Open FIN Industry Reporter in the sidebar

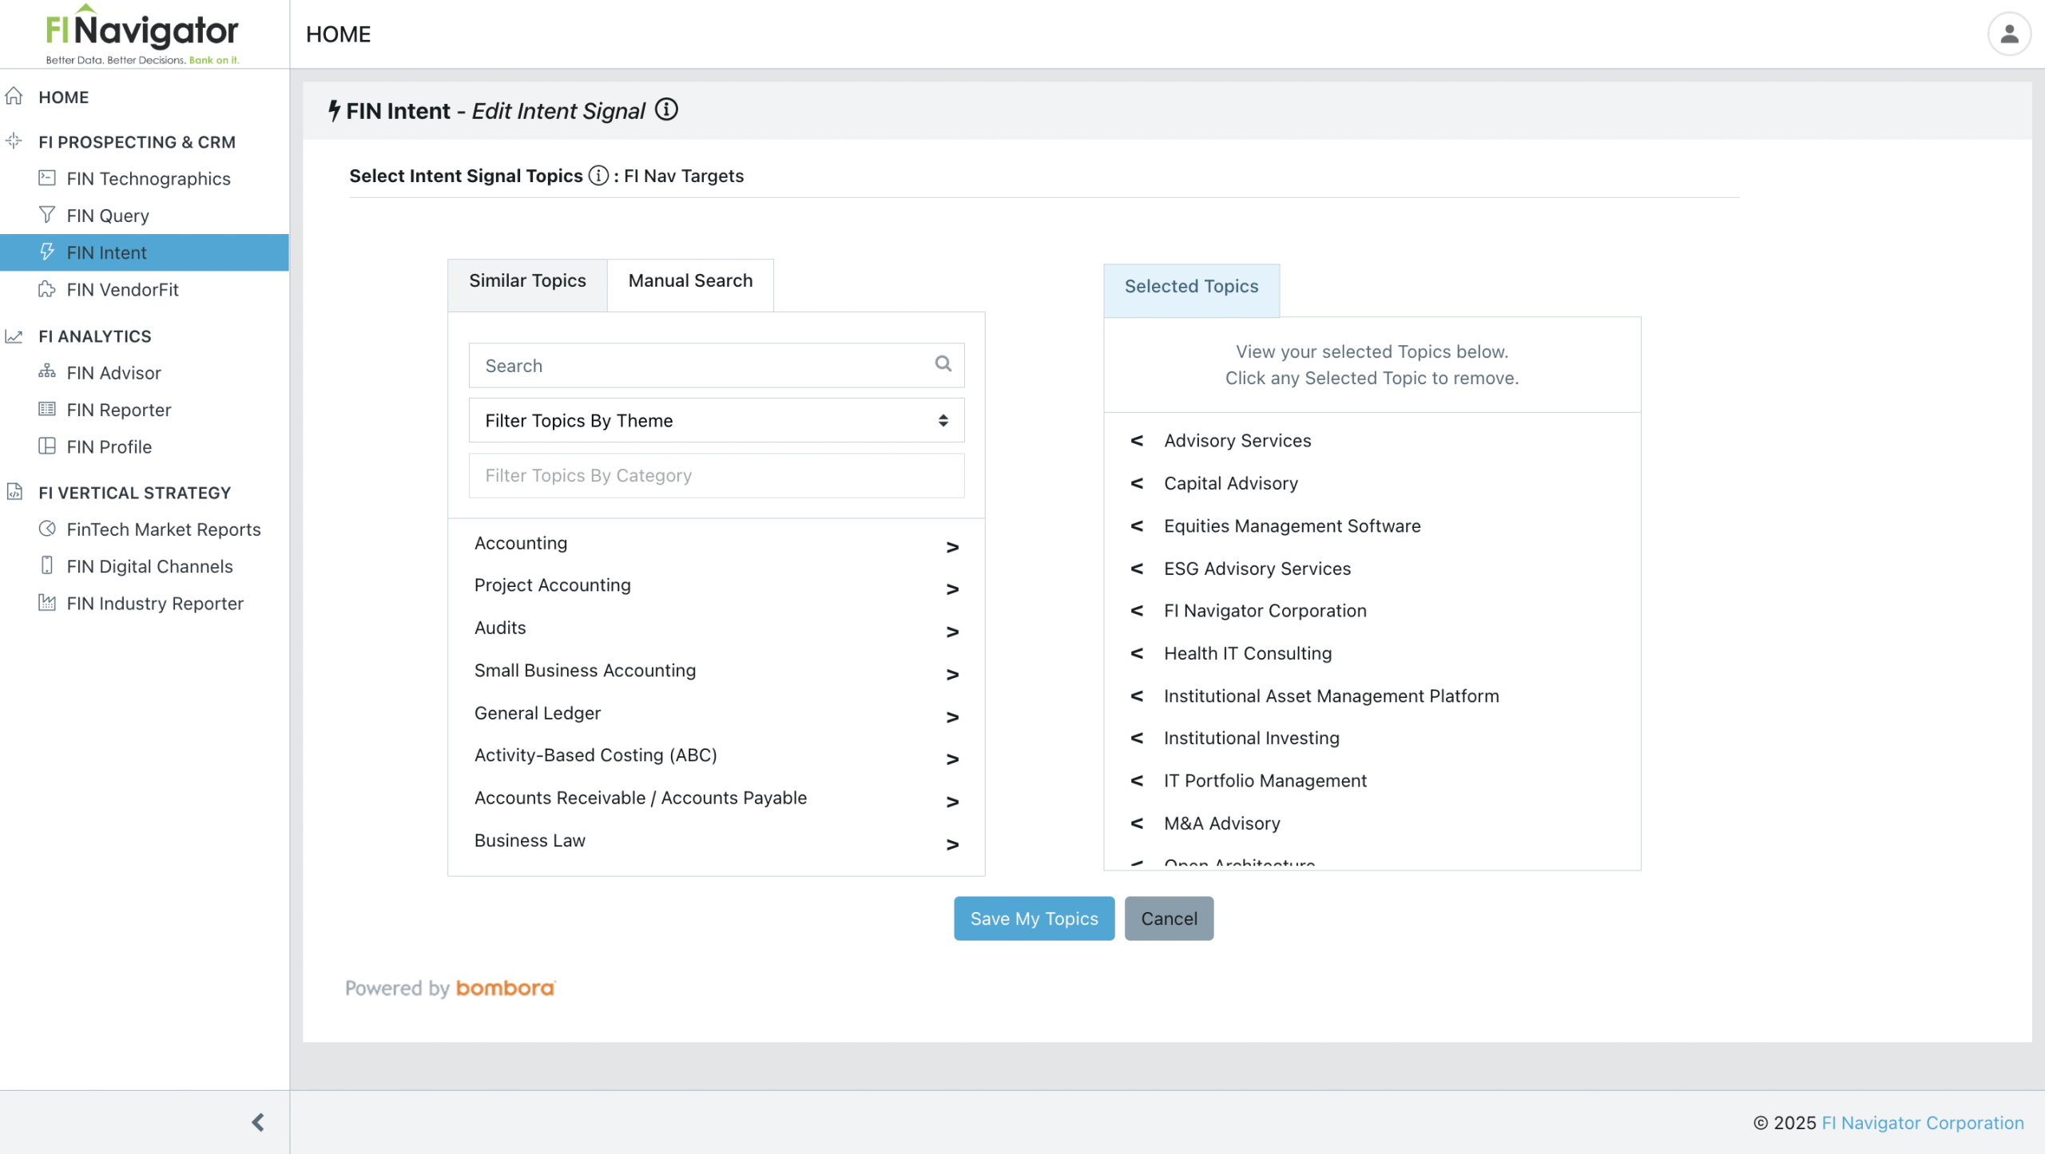155,603
